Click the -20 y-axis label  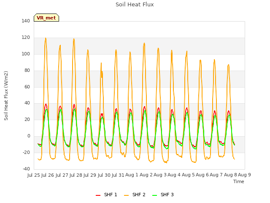pyautogui.click(x=26, y=152)
